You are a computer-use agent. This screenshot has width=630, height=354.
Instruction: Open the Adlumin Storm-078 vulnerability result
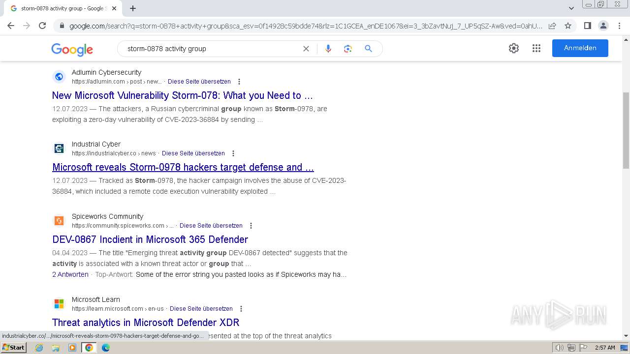click(183, 95)
